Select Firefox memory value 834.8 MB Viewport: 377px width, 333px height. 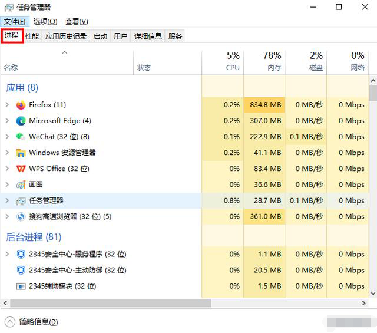coord(266,105)
